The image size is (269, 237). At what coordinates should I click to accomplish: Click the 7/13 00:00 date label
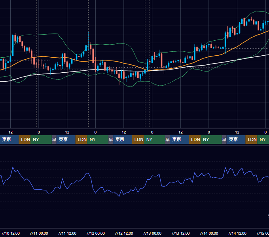click(152, 233)
